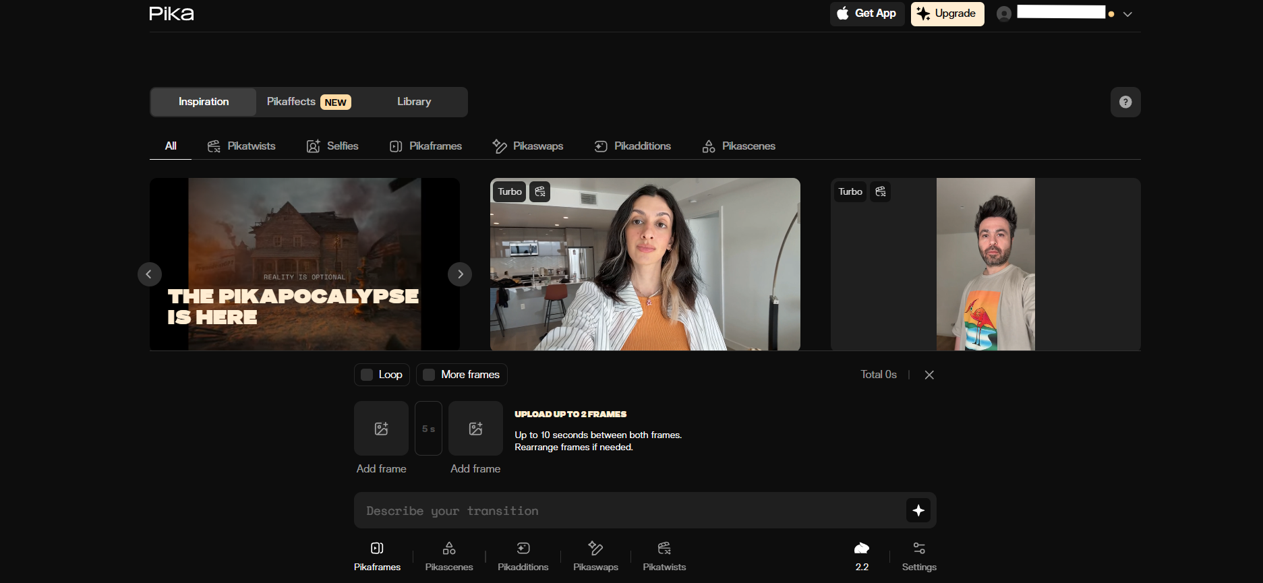Click the sparkle generate button
The image size is (1263, 583).
pos(918,511)
